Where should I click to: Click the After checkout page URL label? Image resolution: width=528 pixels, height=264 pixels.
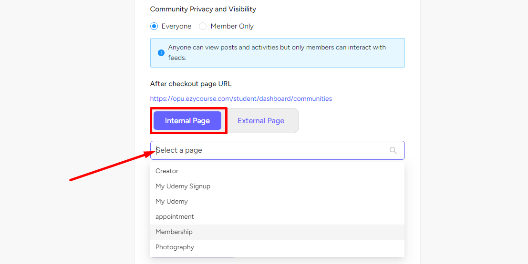coord(191,84)
